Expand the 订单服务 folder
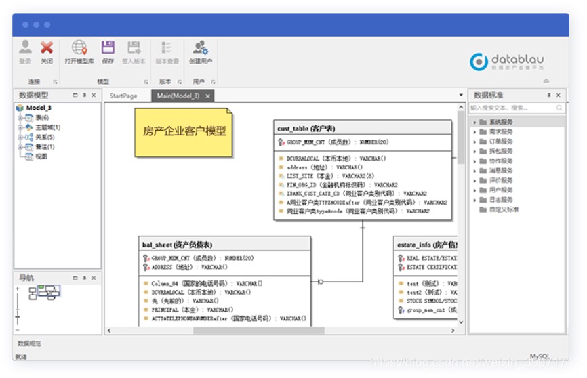The image size is (587, 378). point(474,142)
